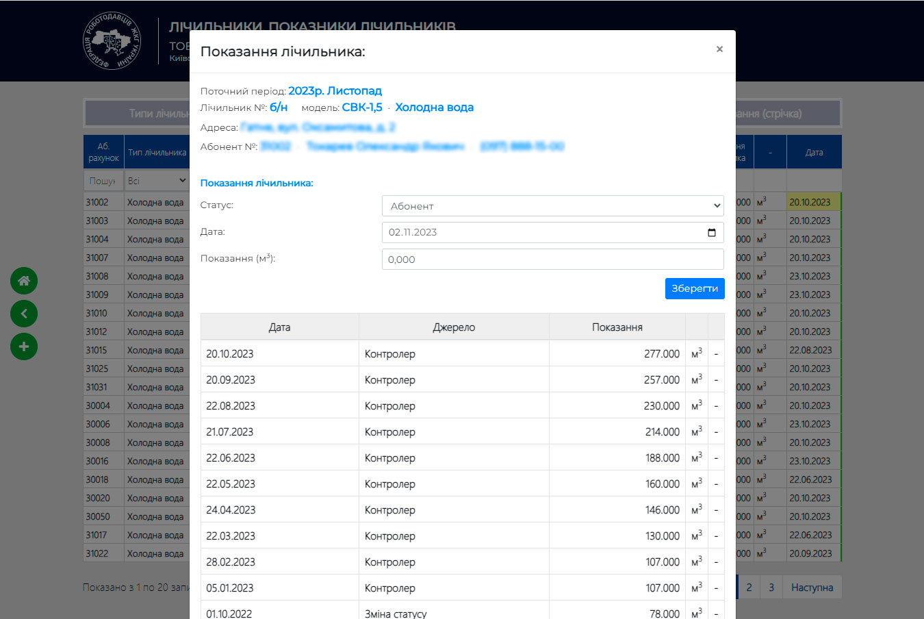Viewport: 924px width, 619px height.
Task: Go to pagination page 3
Action: coord(771,588)
